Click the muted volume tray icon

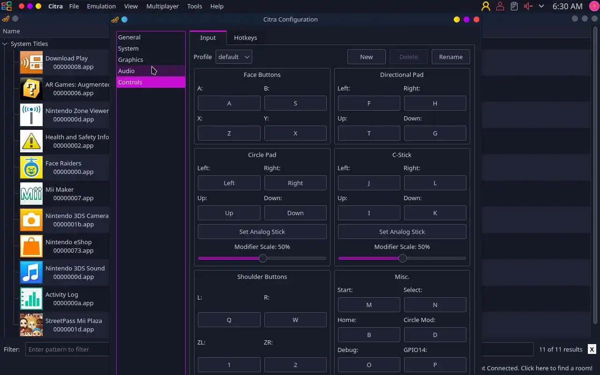point(528,6)
